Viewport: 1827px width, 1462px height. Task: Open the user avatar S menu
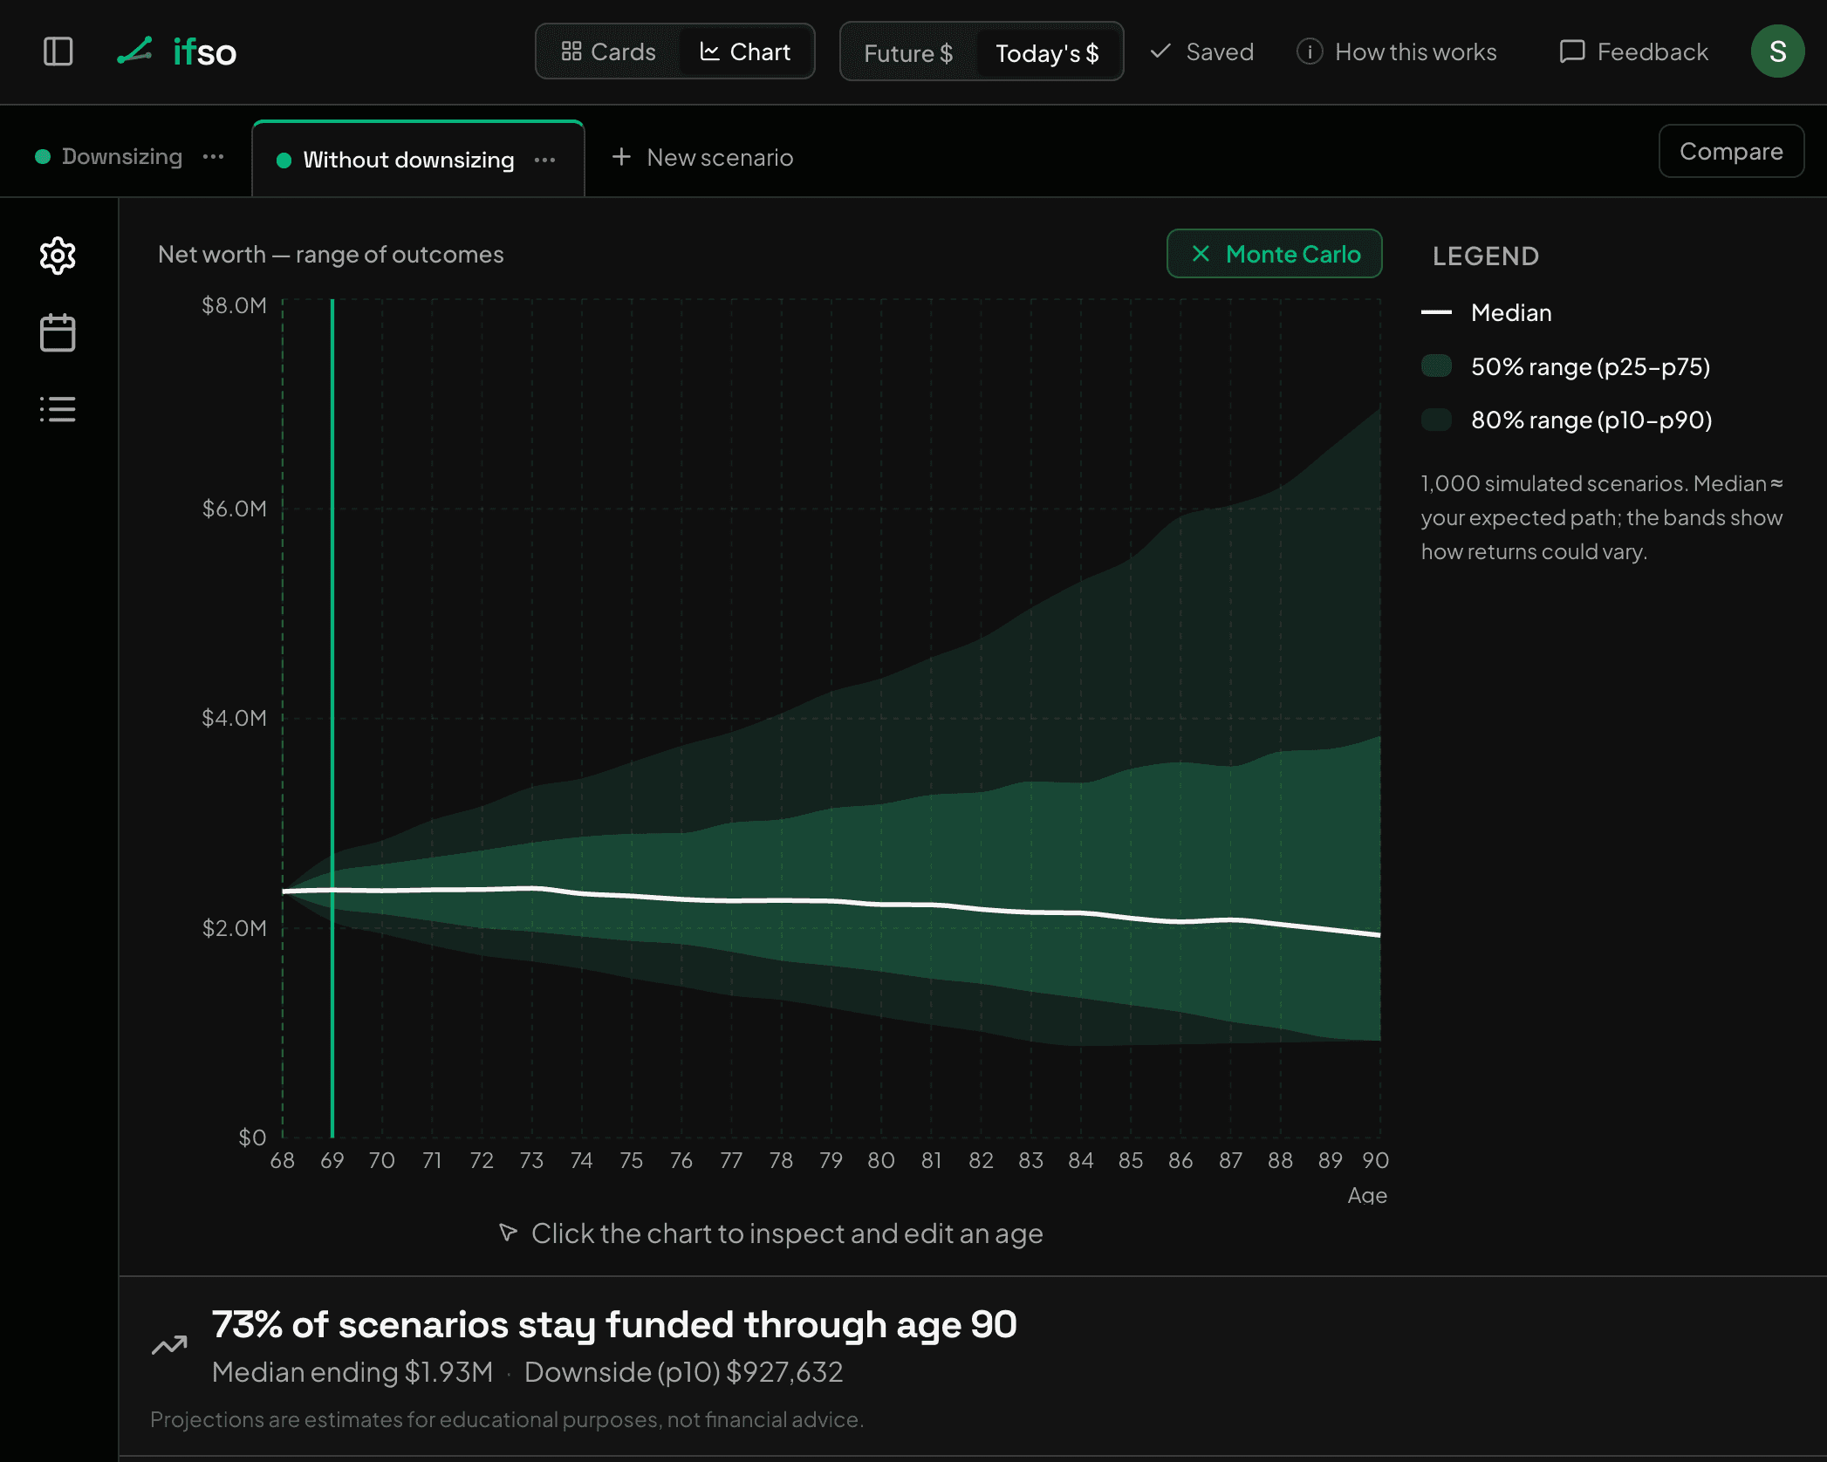[x=1777, y=51]
